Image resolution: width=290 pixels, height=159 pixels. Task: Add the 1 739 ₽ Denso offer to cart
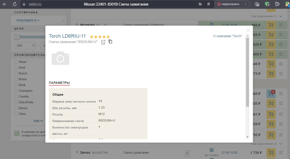[x=271, y=153]
